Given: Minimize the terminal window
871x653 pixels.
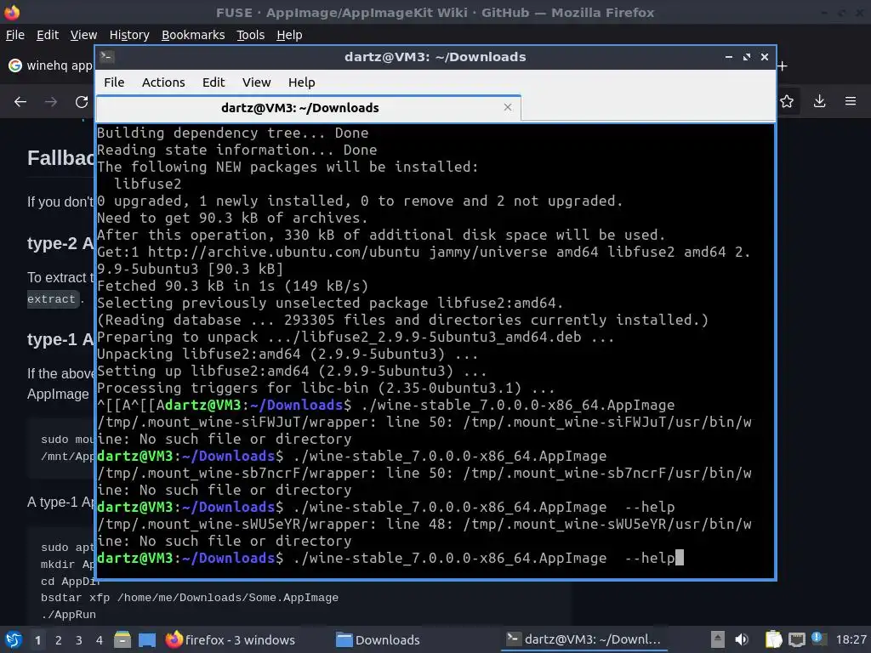Looking at the screenshot, I should (x=729, y=57).
